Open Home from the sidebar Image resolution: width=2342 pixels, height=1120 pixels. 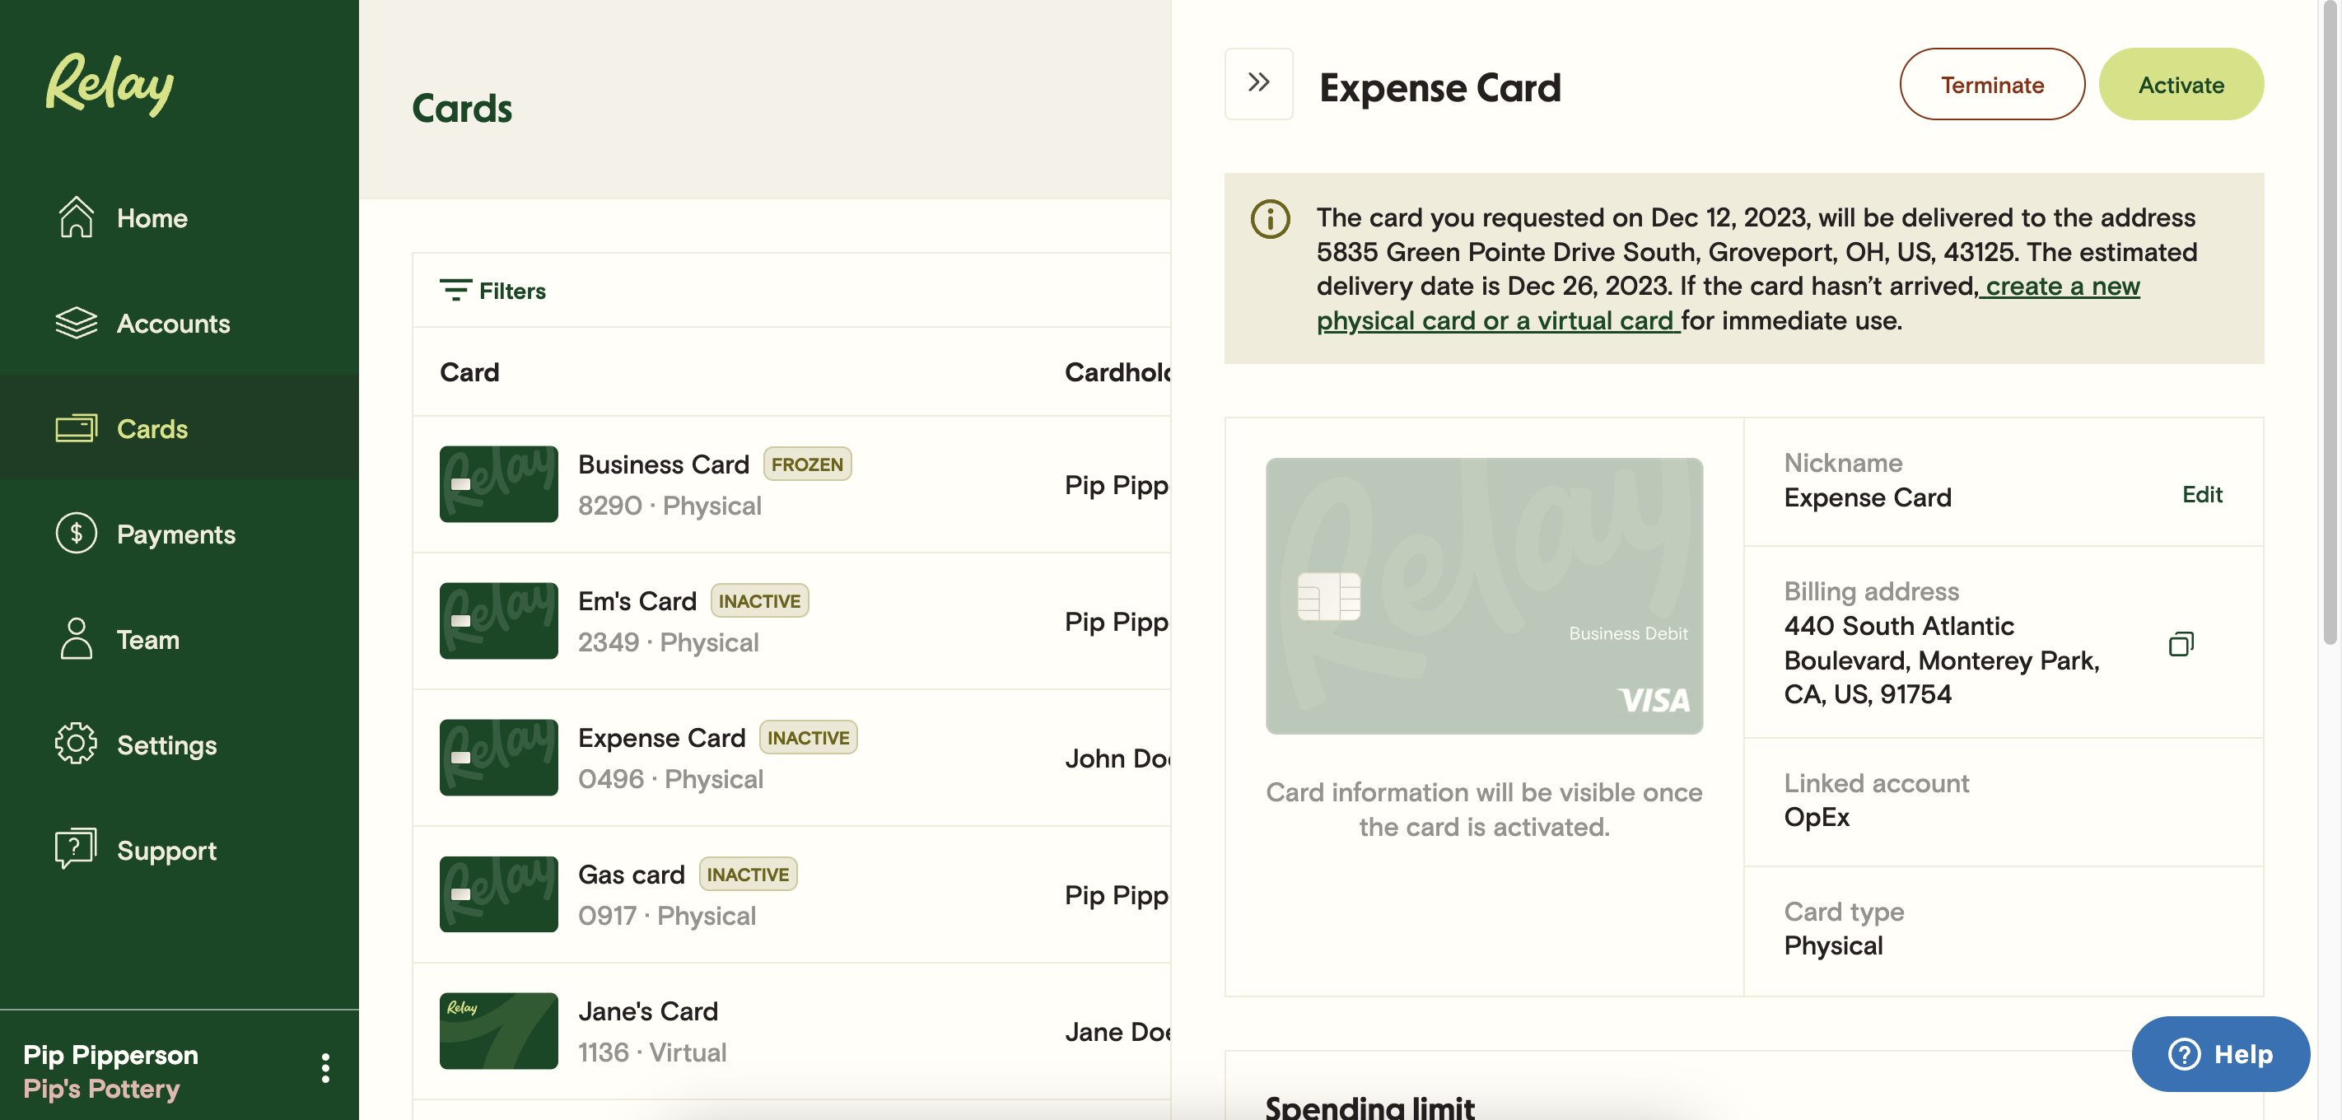point(152,217)
